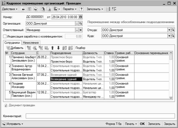Screen dimensions: 178x128
Task: Click the delete row icon
Action: (x=41, y=48)
